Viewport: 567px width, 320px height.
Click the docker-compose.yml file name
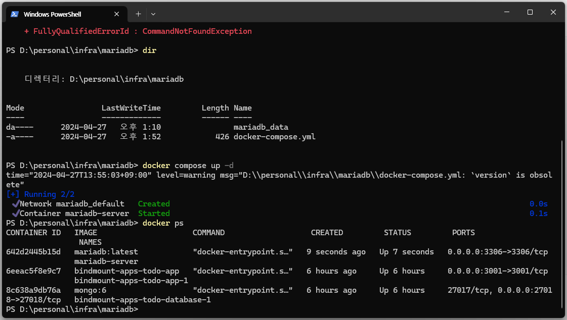click(x=275, y=137)
